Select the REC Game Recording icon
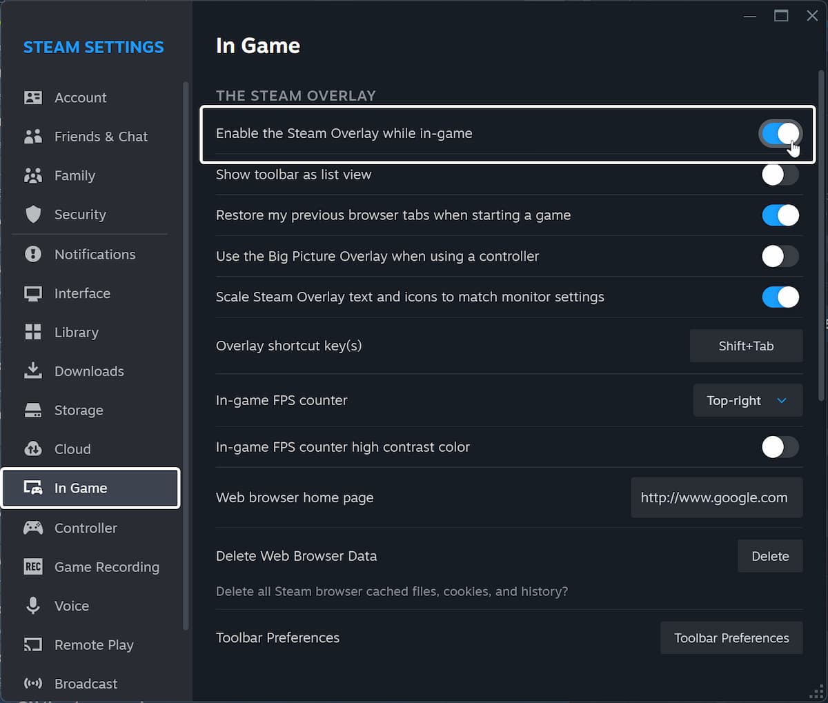Screen dimensions: 828x703 [x=33, y=566]
